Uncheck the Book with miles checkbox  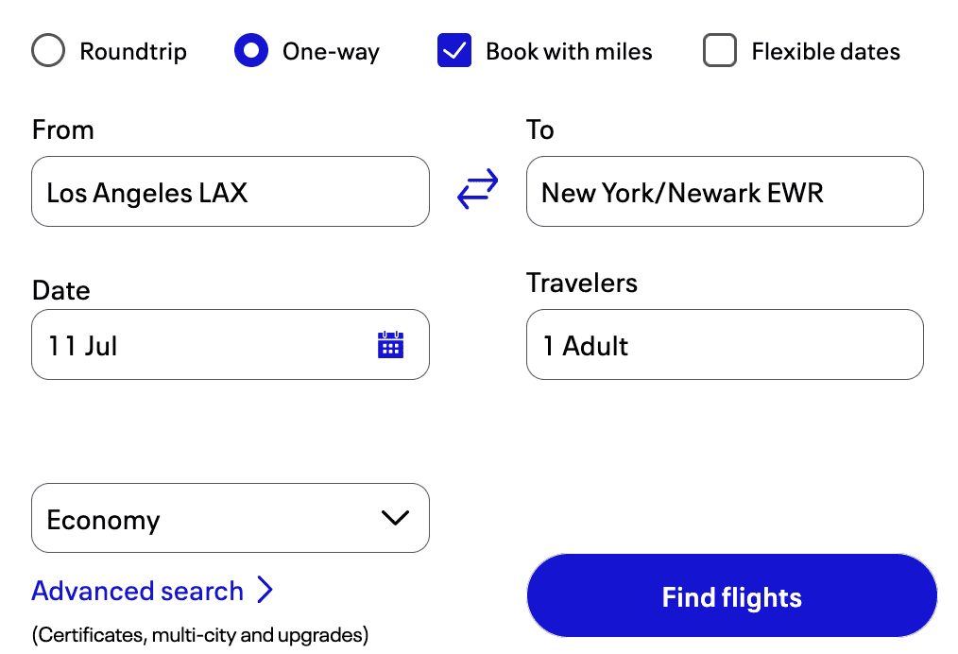click(454, 51)
